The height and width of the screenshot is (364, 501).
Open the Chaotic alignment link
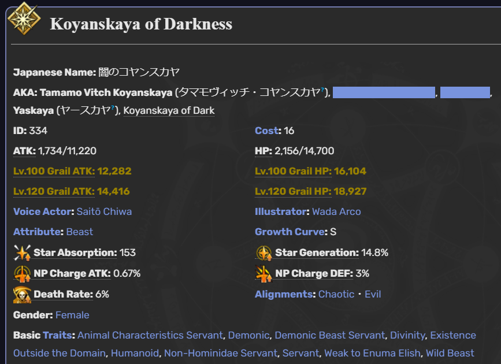coord(336,294)
